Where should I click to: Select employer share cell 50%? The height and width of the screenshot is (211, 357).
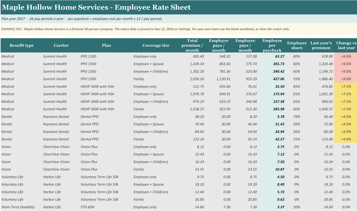[x=296, y=207]
